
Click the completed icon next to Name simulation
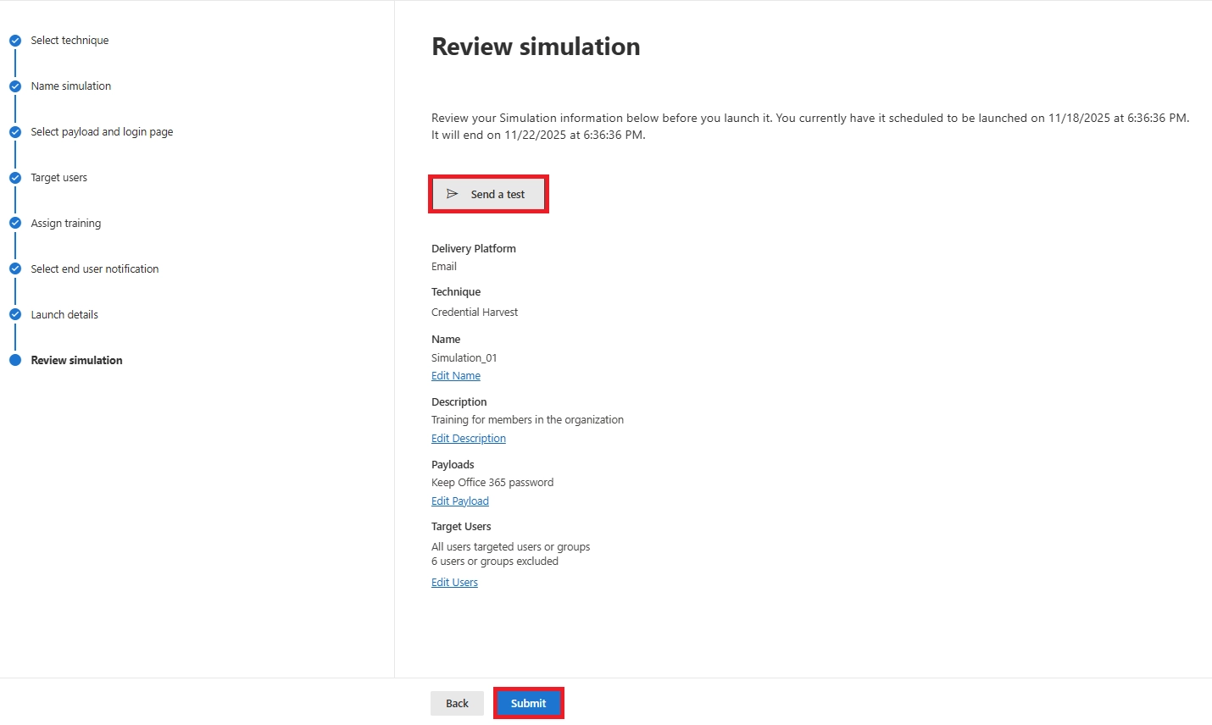(x=14, y=86)
